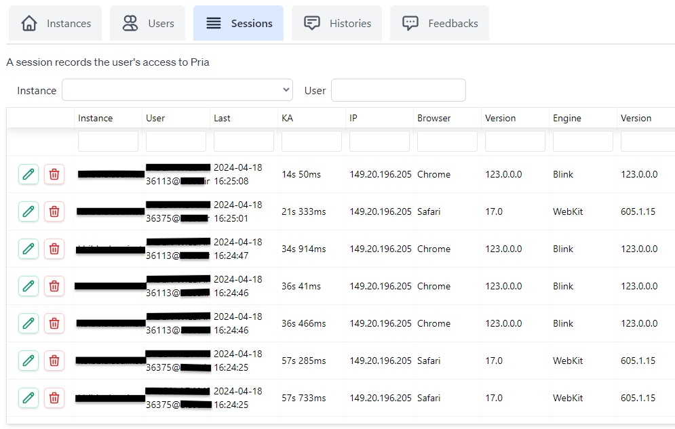Open the Instances tab
675x429 pixels.
[x=55, y=22]
